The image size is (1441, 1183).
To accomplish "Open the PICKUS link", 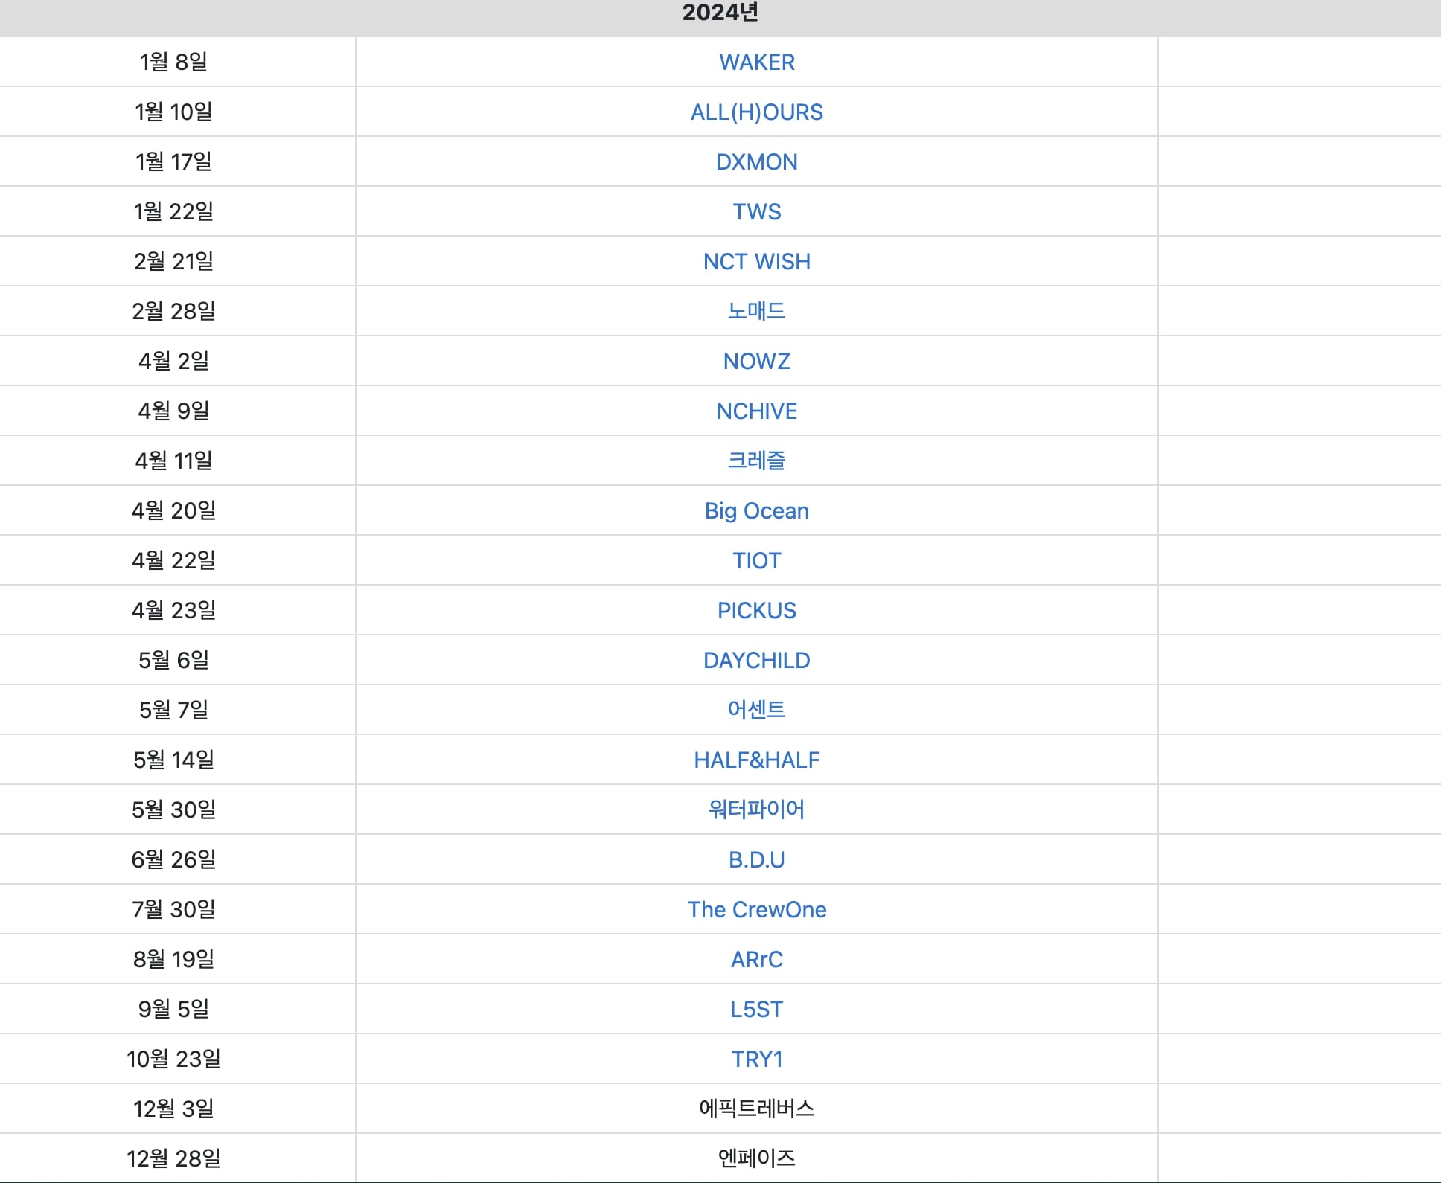I will point(756,611).
